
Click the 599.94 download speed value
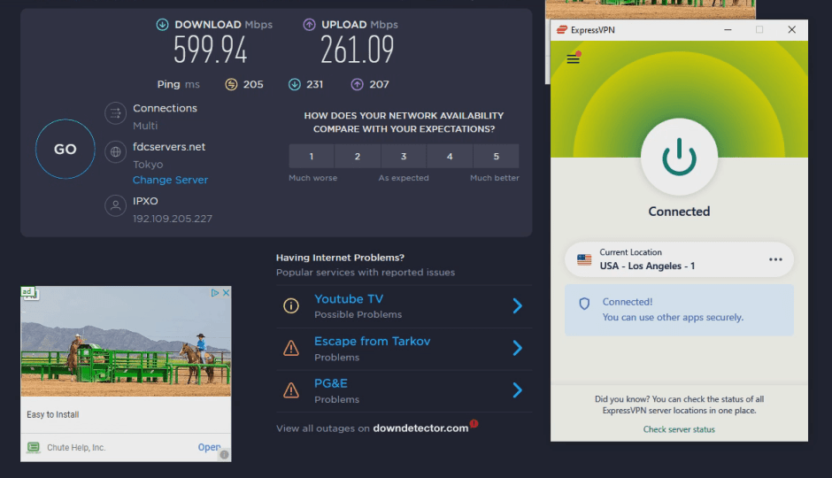coord(211,50)
